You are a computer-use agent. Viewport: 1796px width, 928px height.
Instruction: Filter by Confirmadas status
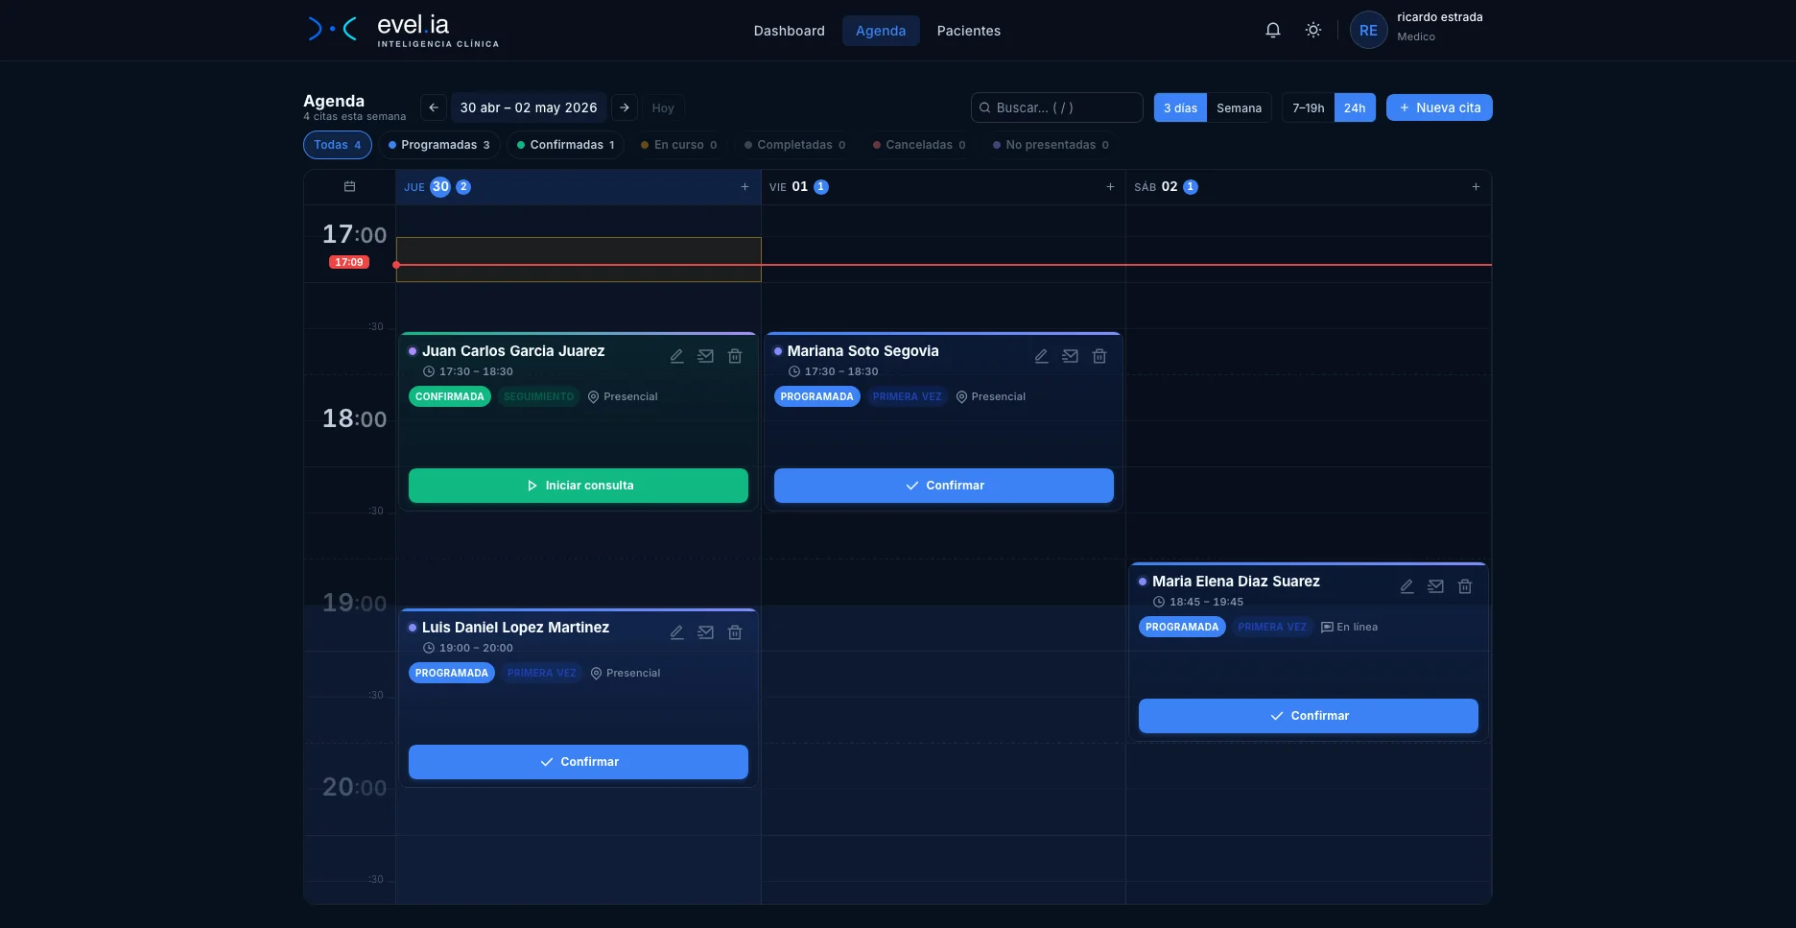(566, 145)
